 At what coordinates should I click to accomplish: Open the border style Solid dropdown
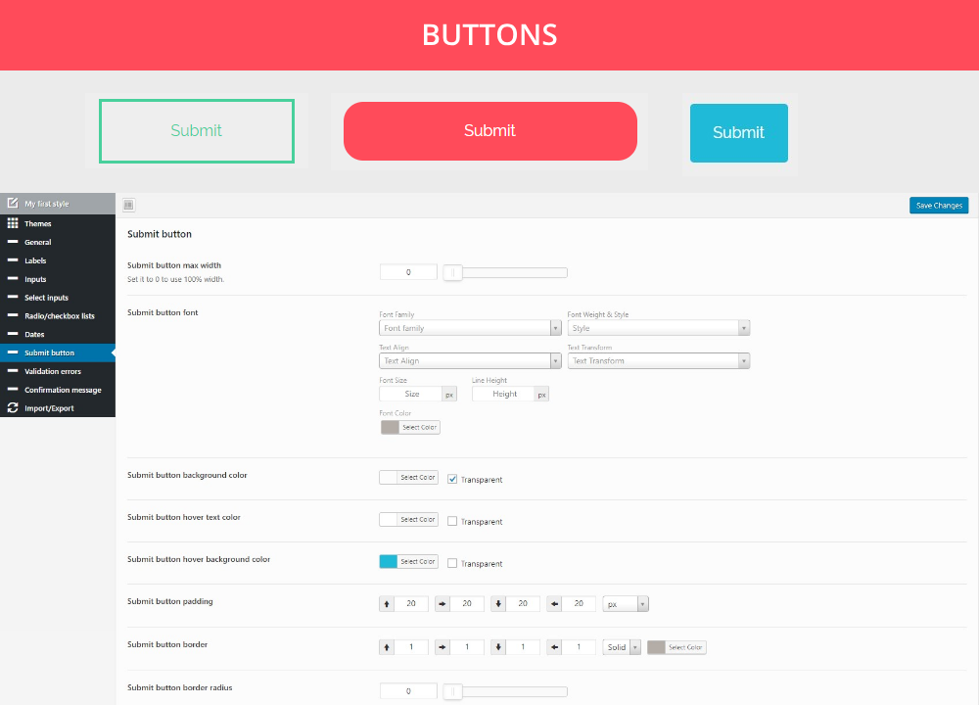click(x=622, y=647)
